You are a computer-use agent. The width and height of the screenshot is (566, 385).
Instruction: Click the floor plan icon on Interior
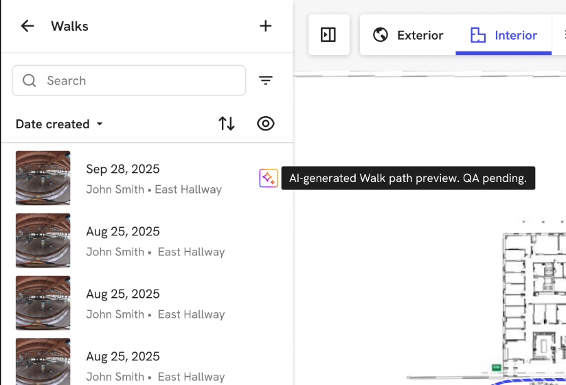click(477, 35)
